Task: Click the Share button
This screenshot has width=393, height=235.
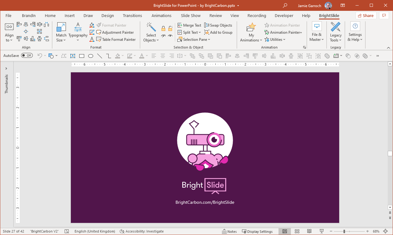Action: 365,15
